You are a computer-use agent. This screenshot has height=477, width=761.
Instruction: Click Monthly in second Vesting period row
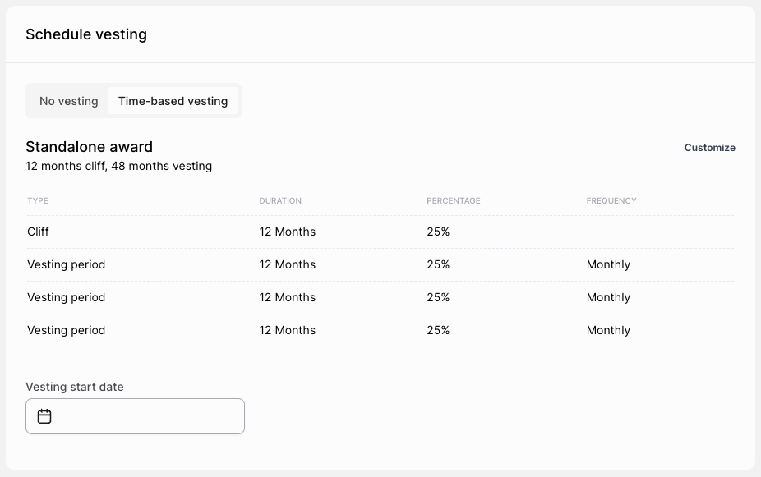click(x=608, y=297)
